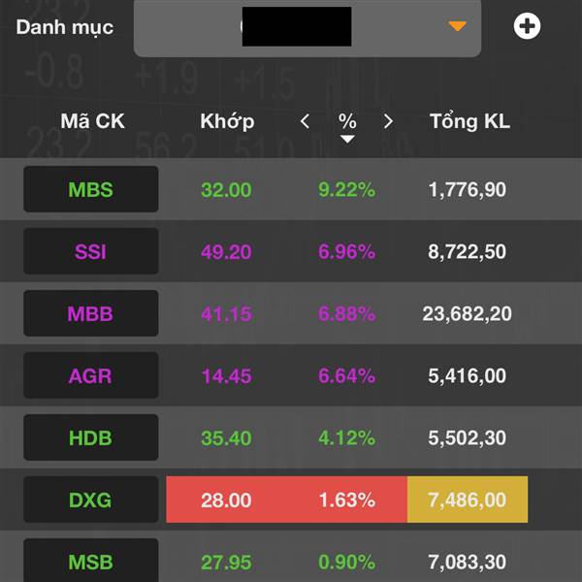Image resolution: width=582 pixels, height=582 pixels.
Task: Sort by the Mã CK column header
Action: point(92,121)
